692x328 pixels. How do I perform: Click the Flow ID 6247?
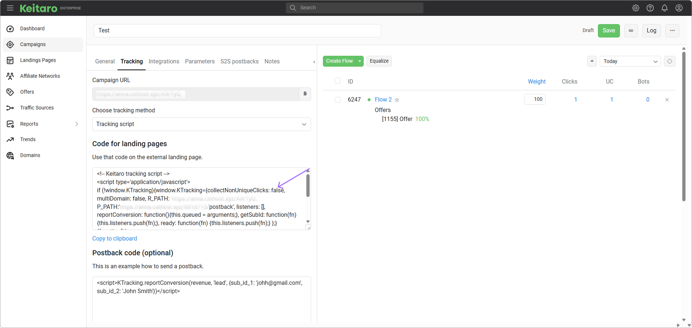354,100
